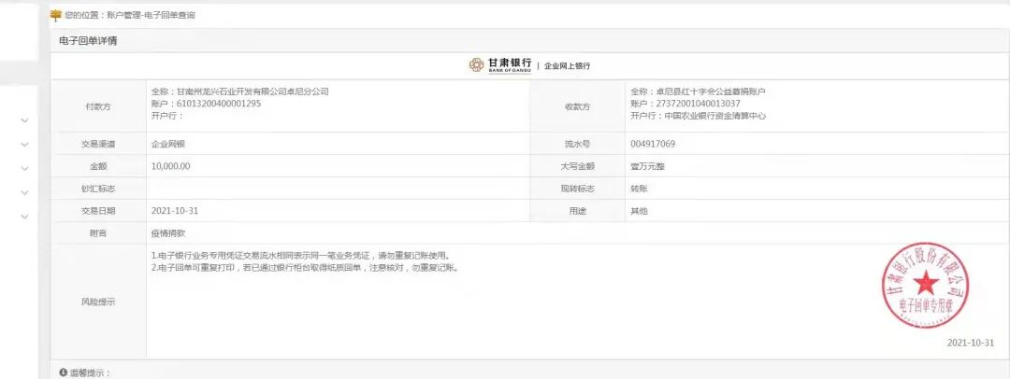The width and height of the screenshot is (1010, 379).
Task: Click the 流水号 label
Action: click(x=577, y=144)
